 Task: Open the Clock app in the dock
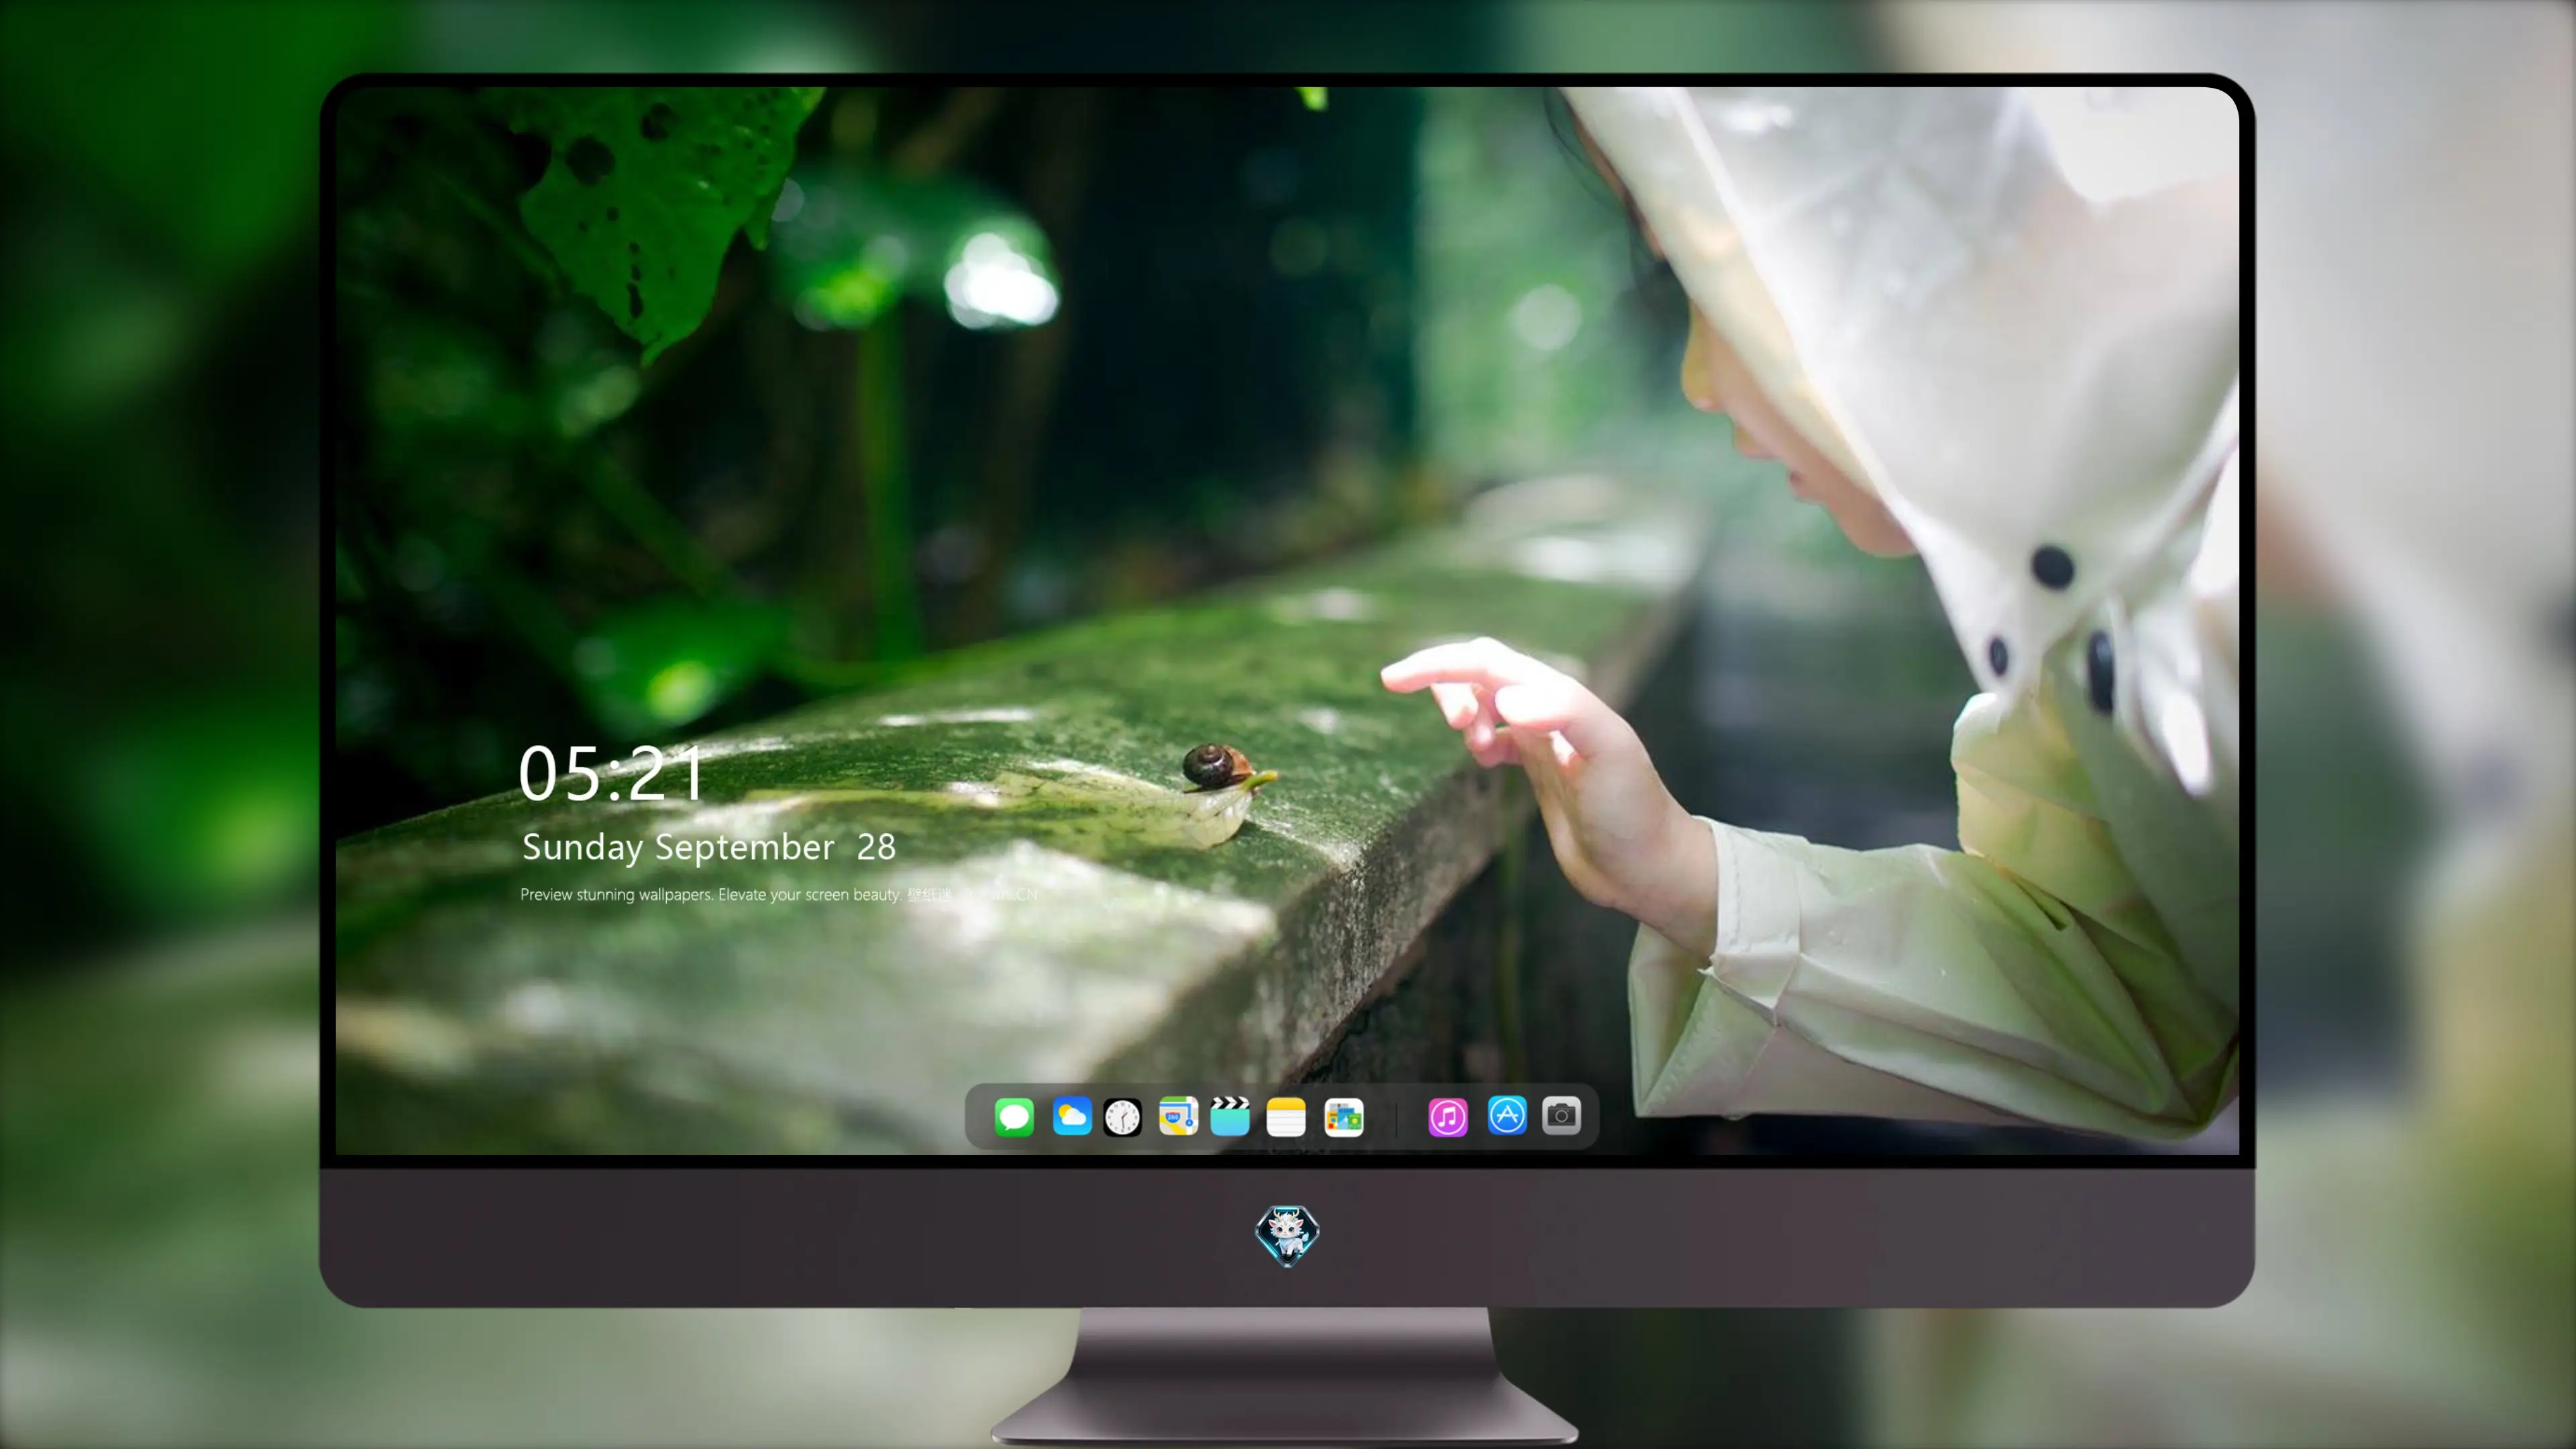(x=1122, y=1117)
